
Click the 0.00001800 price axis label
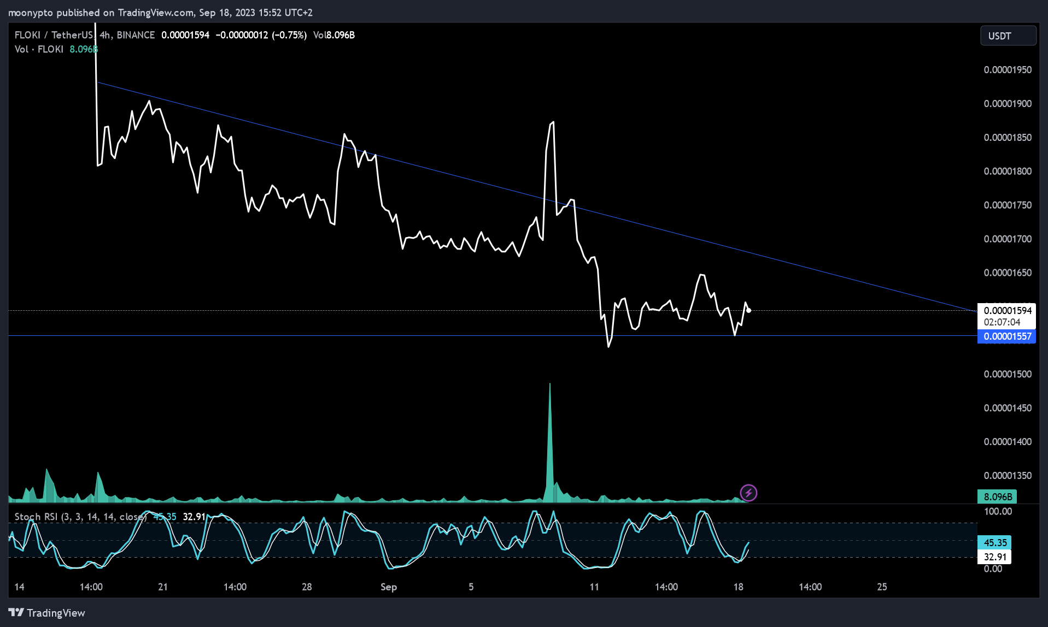coord(1008,171)
